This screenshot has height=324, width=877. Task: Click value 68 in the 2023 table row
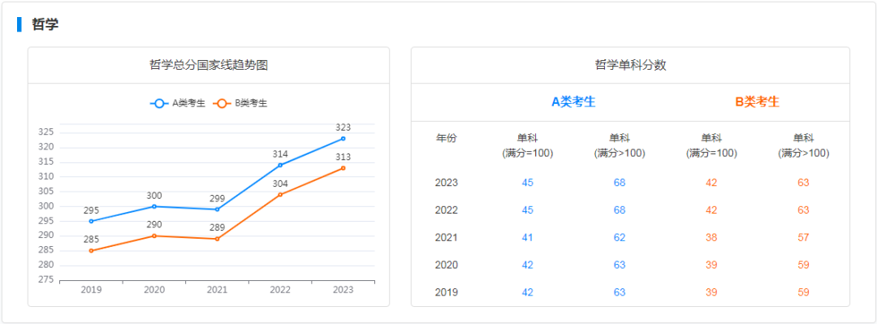(620, 183)
